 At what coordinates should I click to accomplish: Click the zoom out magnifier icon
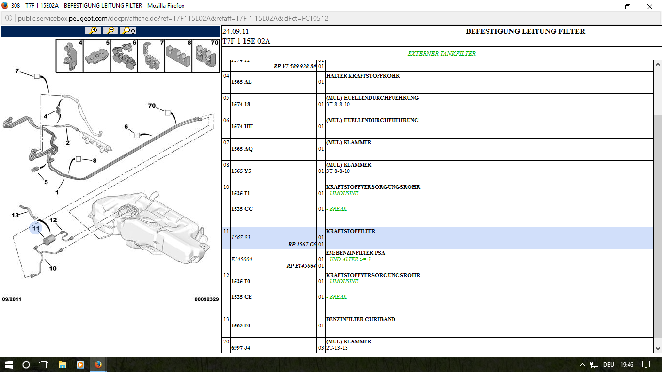110,31
